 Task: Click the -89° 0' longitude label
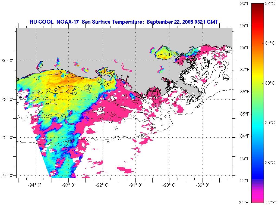coord(203,185)
